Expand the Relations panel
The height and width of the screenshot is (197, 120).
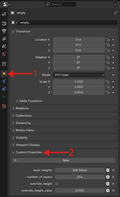tap(13, 108)
